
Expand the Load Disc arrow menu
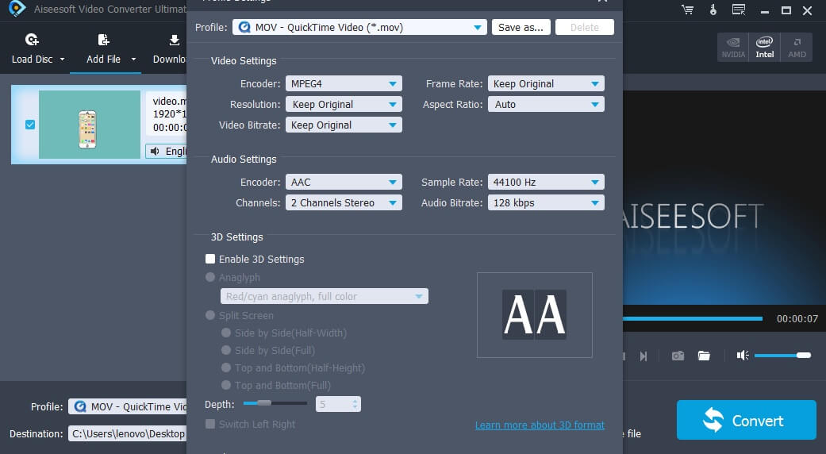click(62, 59)
